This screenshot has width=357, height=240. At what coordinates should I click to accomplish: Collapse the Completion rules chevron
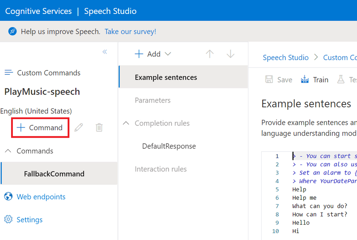pyautogui.click(x=126, y=123)
